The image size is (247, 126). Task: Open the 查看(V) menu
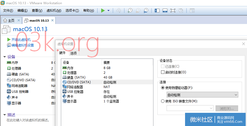[37, 11]
